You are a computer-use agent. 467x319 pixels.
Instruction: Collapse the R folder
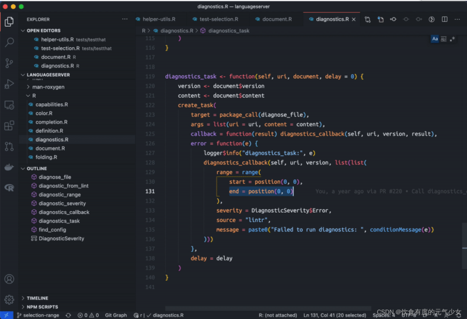(x=28, y=96)
